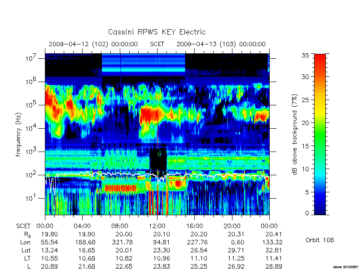Click the Lon value '133.32'

pos(272,242)
